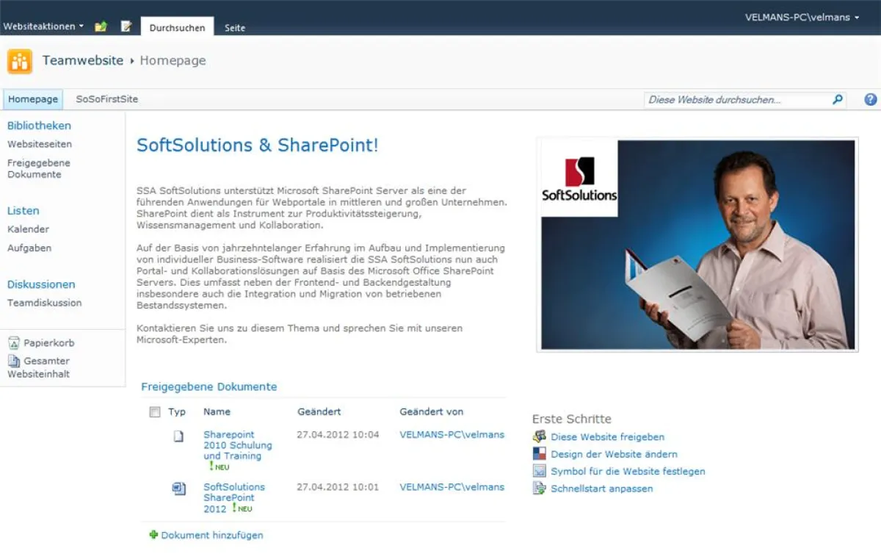Click the search magnifier icon
Viewport: 881px width, 554px height.
coord(837,99)
